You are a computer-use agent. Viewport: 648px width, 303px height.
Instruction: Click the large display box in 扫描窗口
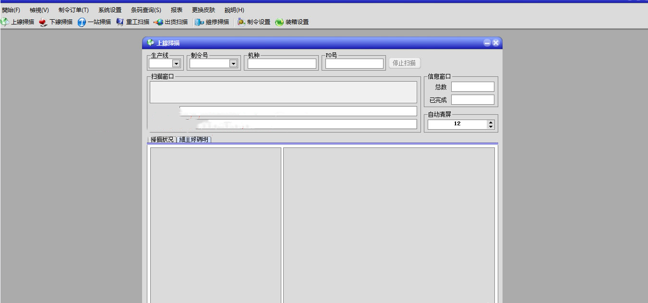click(283, 92)
